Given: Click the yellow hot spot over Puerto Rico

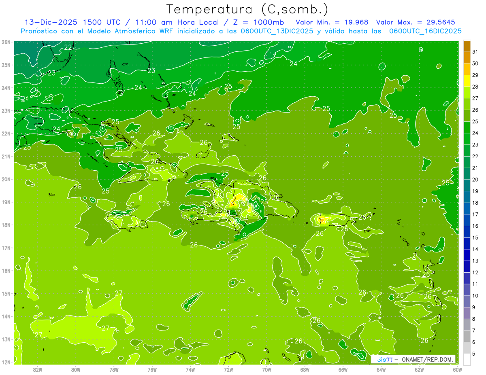Looking at the screenshot, I should [x=322, y=220].
